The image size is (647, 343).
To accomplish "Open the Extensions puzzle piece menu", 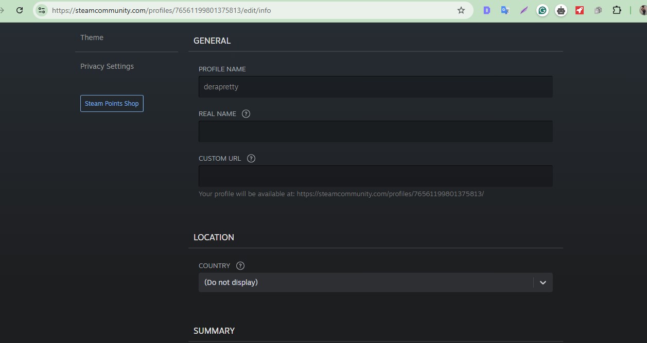I will tap(617, 10).
